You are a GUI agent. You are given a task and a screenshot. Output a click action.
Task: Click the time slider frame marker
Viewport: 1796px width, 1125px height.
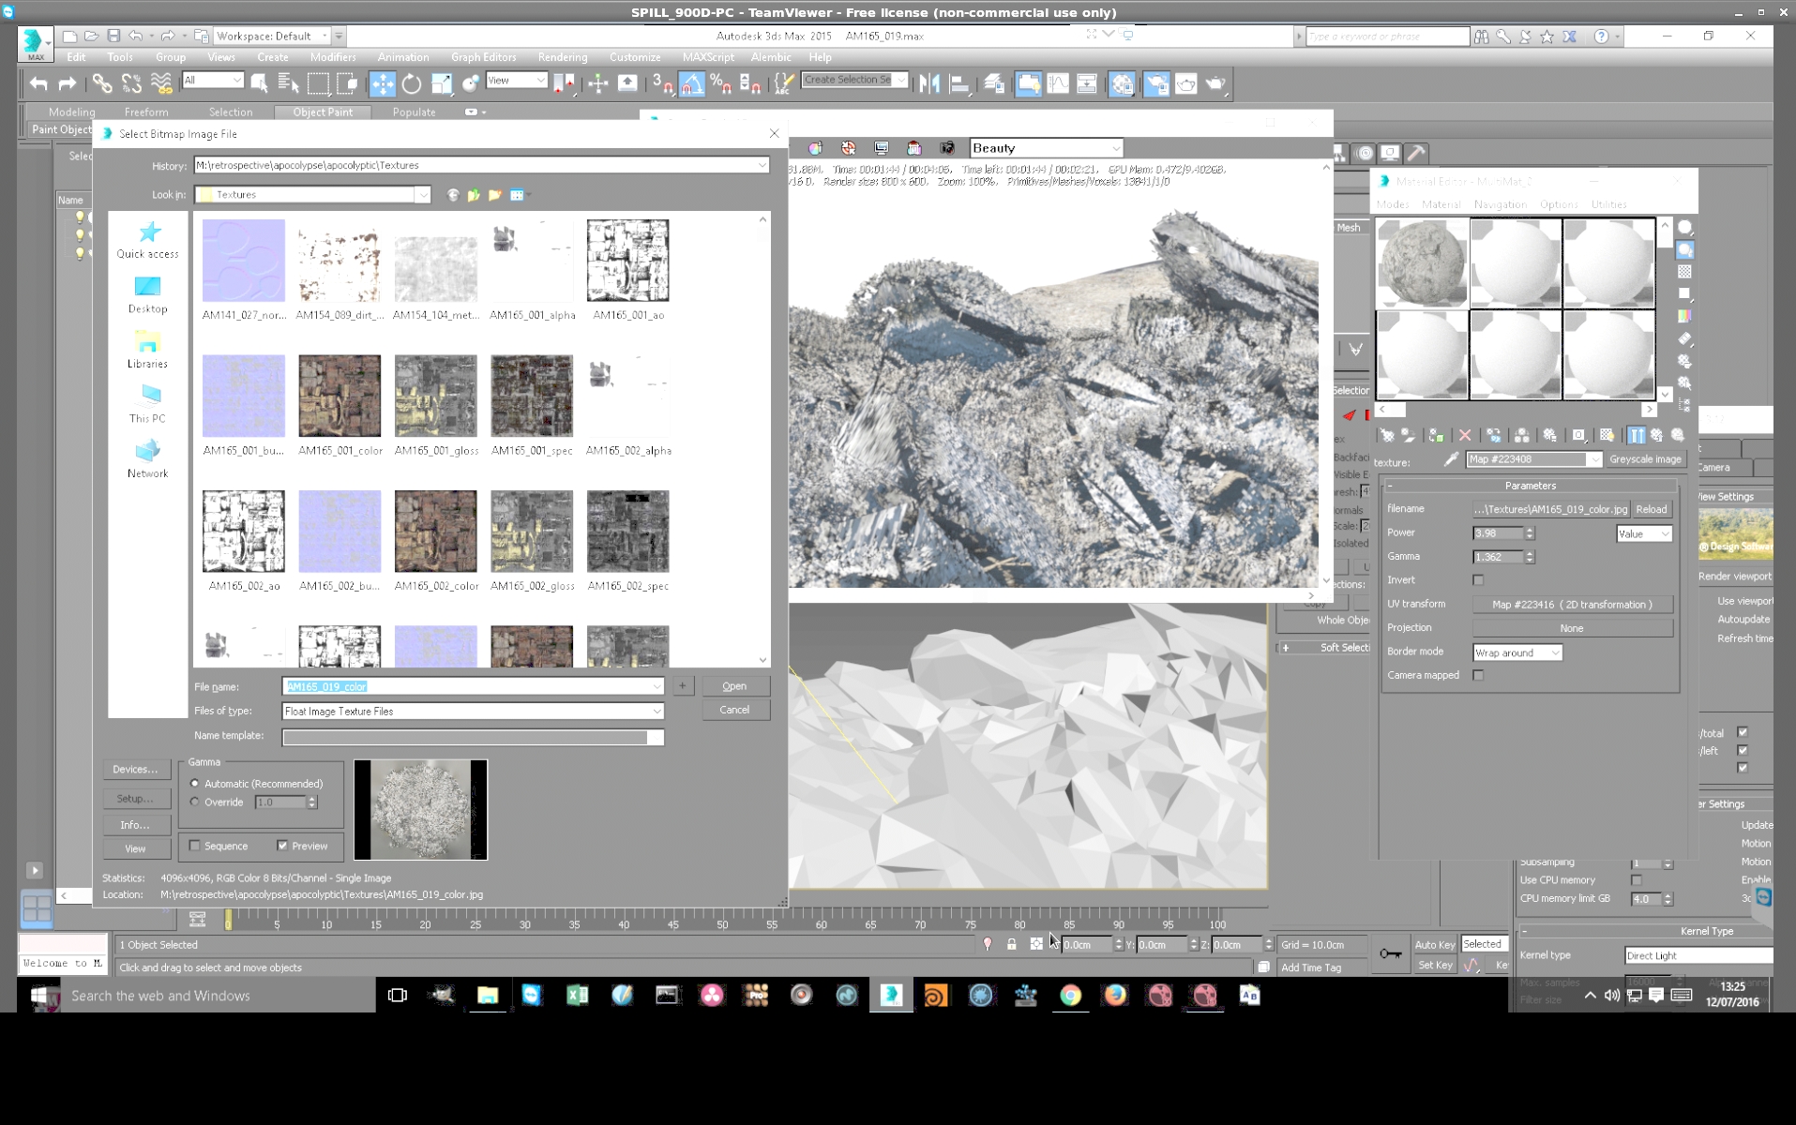click(228, 921)
